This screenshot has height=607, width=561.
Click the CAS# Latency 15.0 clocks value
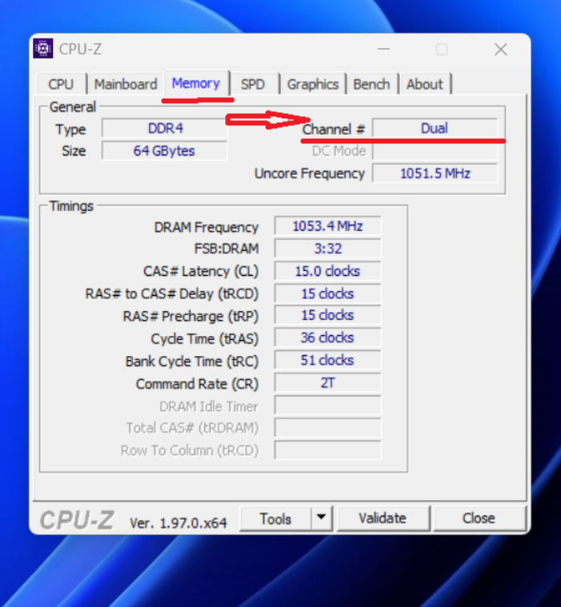[328, 271]
